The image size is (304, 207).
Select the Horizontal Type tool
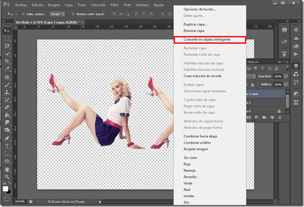(x=7, y=145)
